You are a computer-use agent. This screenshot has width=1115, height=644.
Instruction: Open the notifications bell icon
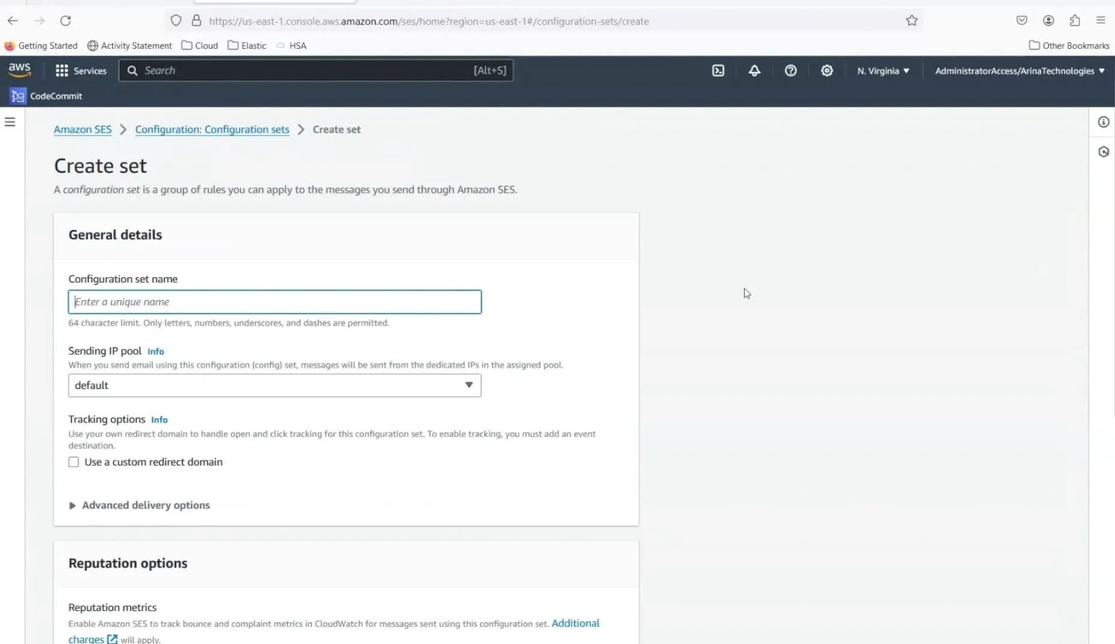[754, 71]
